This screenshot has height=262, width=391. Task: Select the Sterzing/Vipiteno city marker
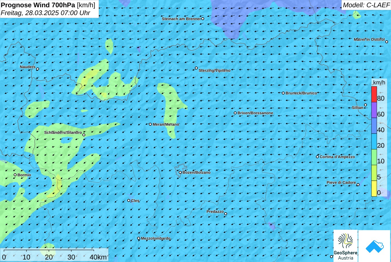click(196, 68)
